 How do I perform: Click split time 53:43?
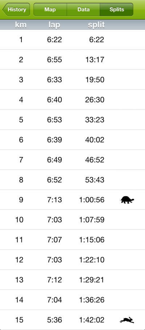coord(95,180)
